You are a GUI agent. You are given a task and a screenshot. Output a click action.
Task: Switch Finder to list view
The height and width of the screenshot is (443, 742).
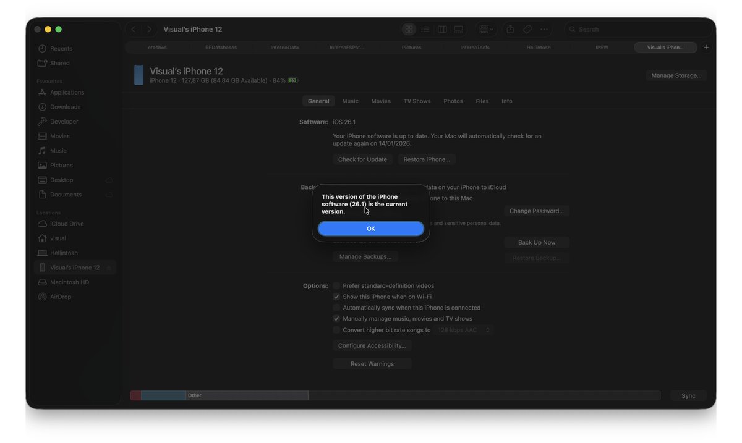(425, 29)
